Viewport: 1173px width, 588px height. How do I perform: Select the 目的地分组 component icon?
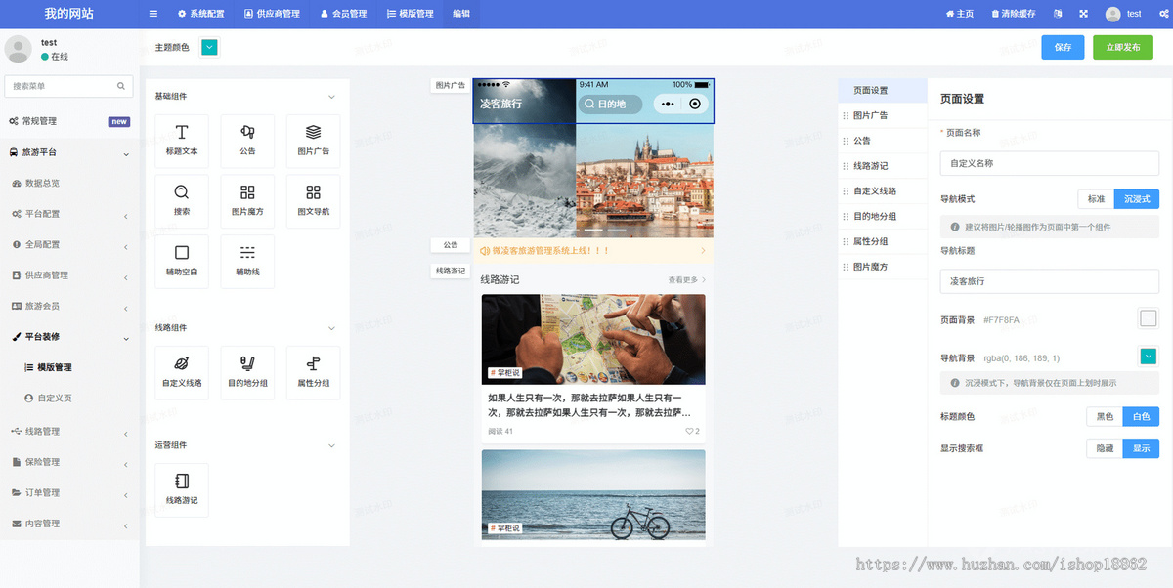pos(247,372)
